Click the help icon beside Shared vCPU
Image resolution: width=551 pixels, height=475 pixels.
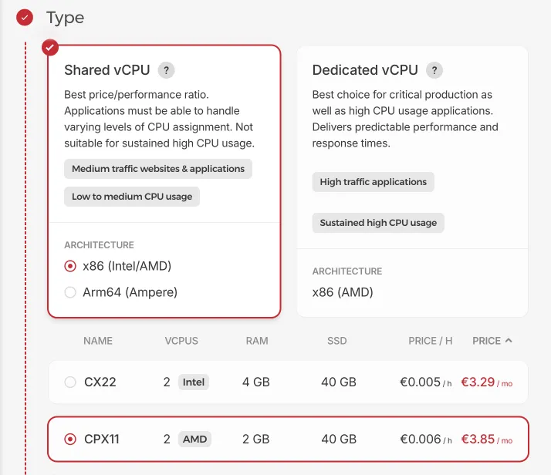coord(166,70)
